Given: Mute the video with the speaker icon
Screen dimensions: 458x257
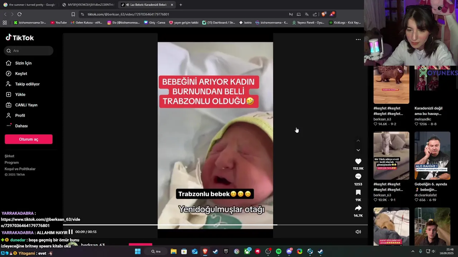Looking at the screenshot, I should [358, 232].
